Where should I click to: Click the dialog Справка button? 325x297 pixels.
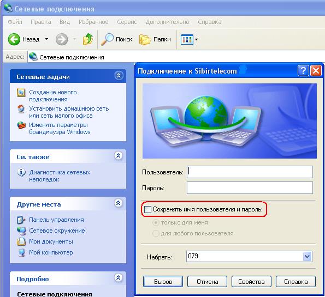coord(296,282)
